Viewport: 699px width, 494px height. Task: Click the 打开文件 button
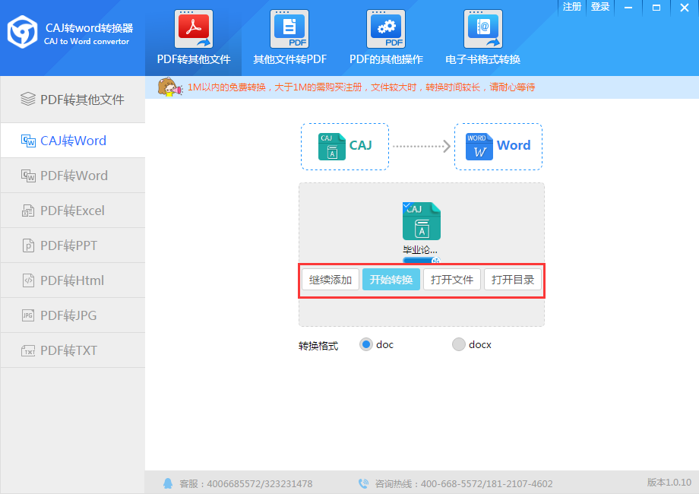click(452, 280)
